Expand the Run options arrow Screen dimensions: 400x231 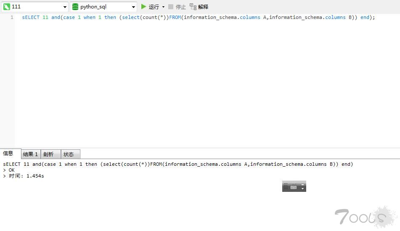[163, 7]
